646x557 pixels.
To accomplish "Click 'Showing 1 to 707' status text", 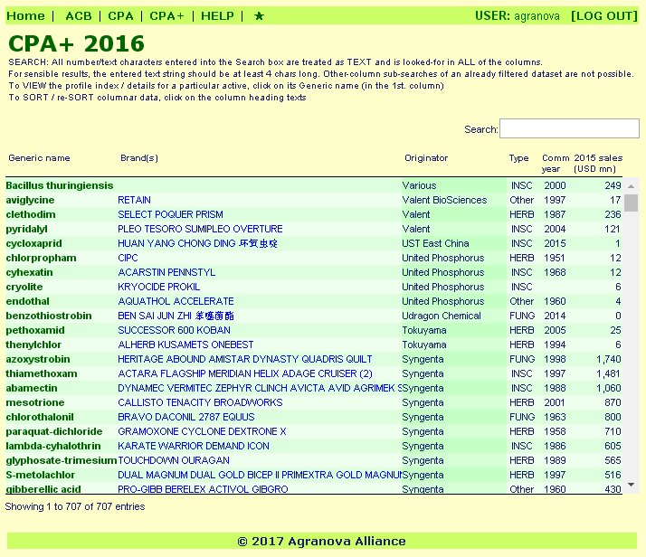I will pyautogui.click(x=75, y=506).
